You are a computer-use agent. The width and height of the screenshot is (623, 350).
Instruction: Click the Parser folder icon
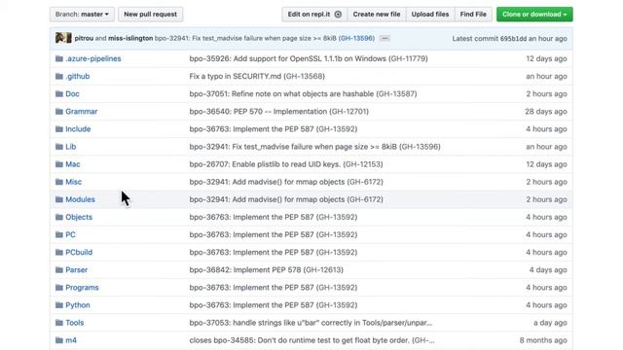[59, 270]
